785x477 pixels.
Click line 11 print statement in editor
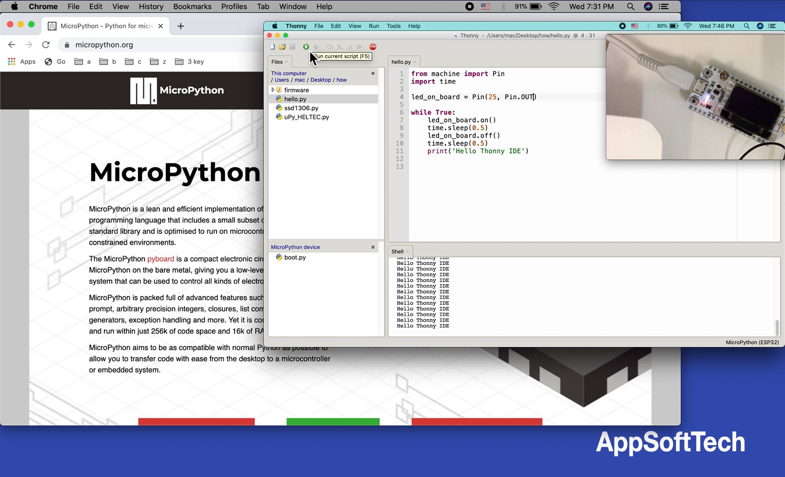(x=478, y=151)
